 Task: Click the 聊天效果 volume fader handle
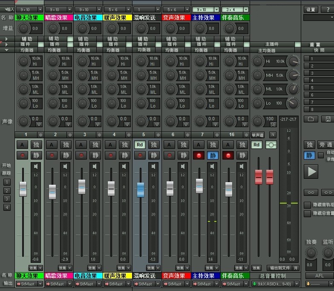[x=23, y=189]
